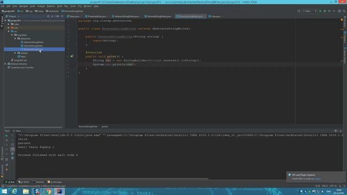Open the Main run configuration dropdown

coord(310,11)
